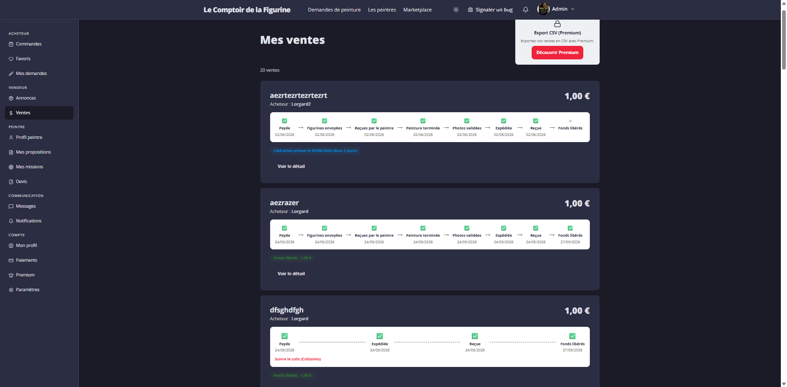Click unchecked Fonds libérés circle on first sale

point(570,121)
